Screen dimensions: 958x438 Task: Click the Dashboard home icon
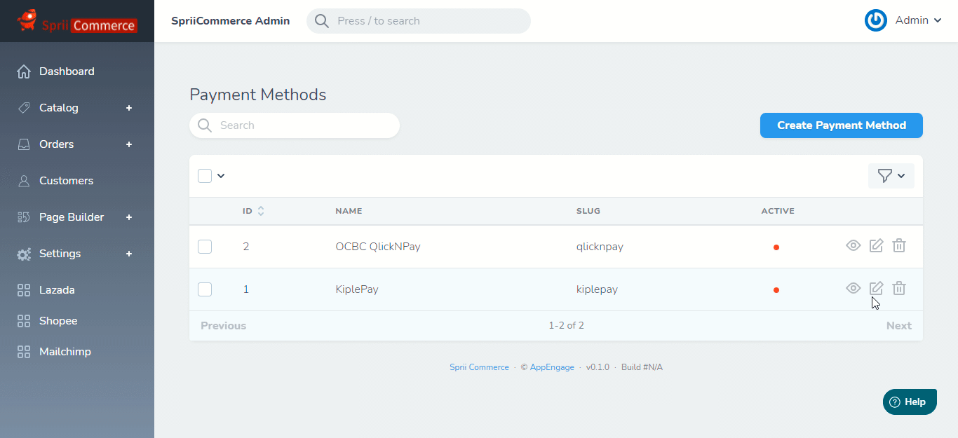click(x=24, y=71)
